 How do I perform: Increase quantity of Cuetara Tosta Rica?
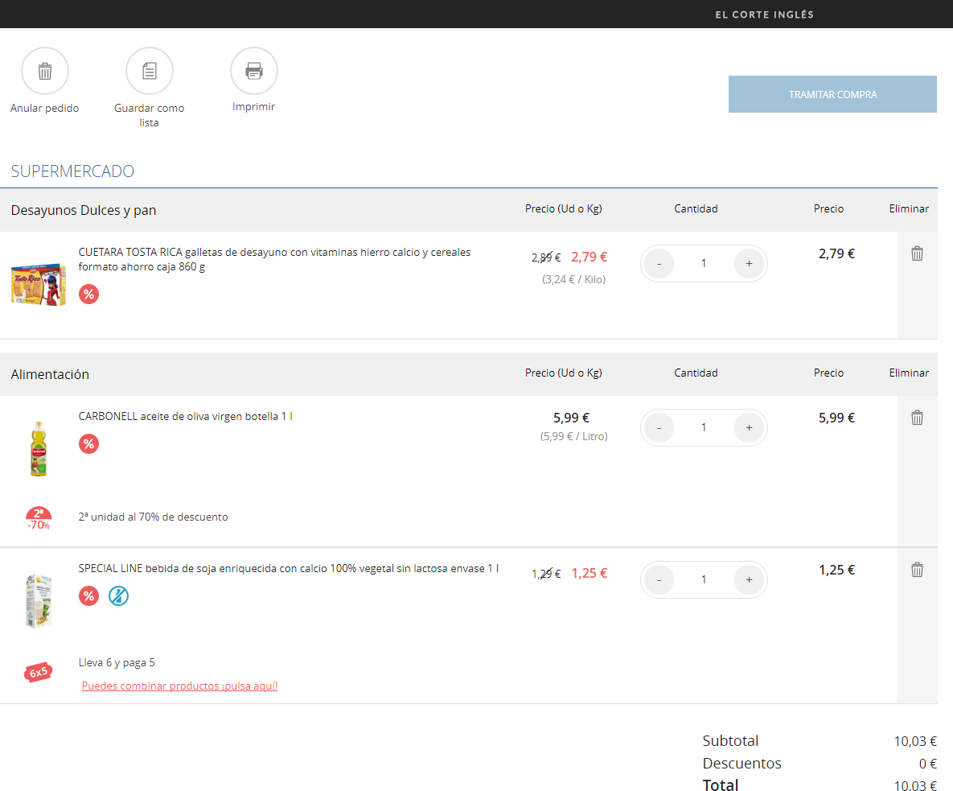749,263
